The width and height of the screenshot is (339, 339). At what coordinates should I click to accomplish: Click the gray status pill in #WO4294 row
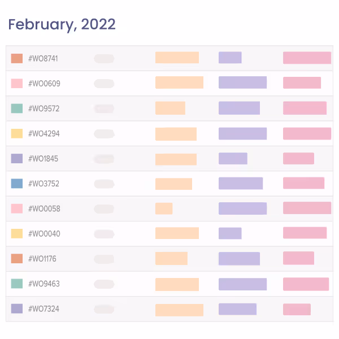pos(104,134)
